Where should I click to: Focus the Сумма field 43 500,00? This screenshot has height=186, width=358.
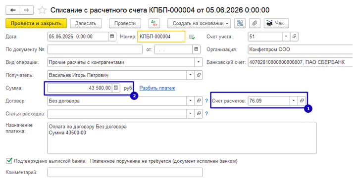80,88
